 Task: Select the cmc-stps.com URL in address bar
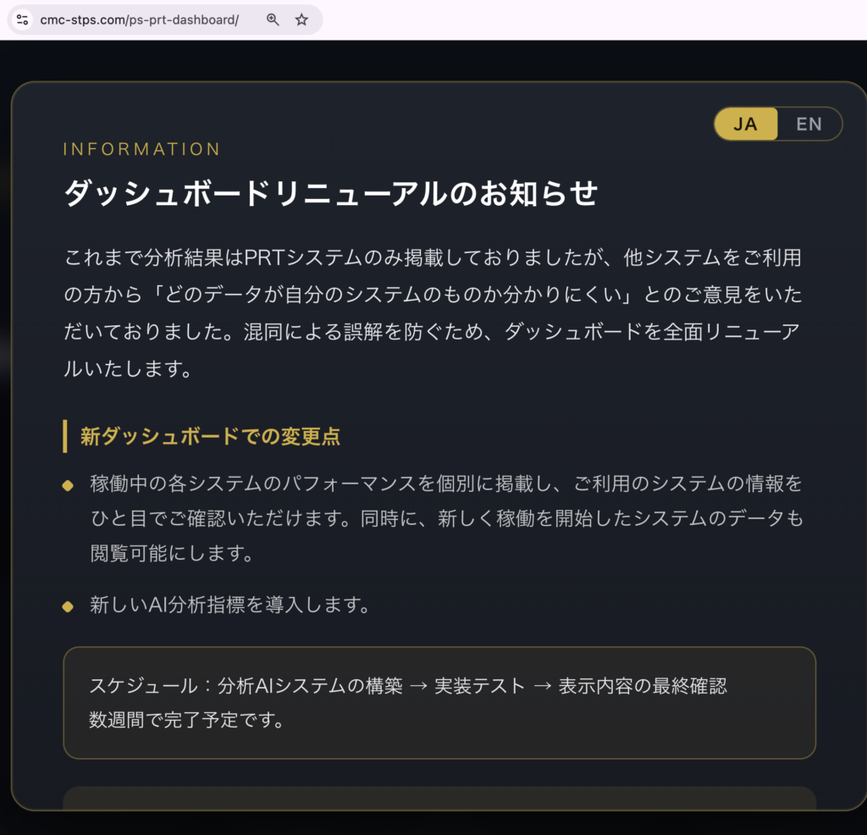tap(140, 20)
